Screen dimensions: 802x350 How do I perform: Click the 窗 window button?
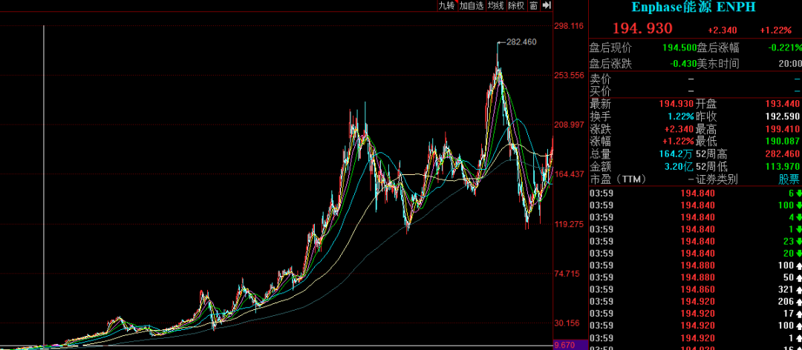click(533, 6)
